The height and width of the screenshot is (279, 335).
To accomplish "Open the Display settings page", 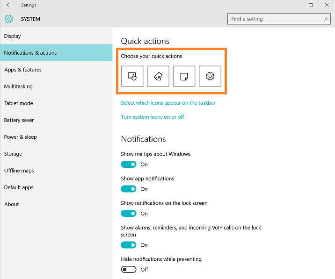I will coord(57,36).
